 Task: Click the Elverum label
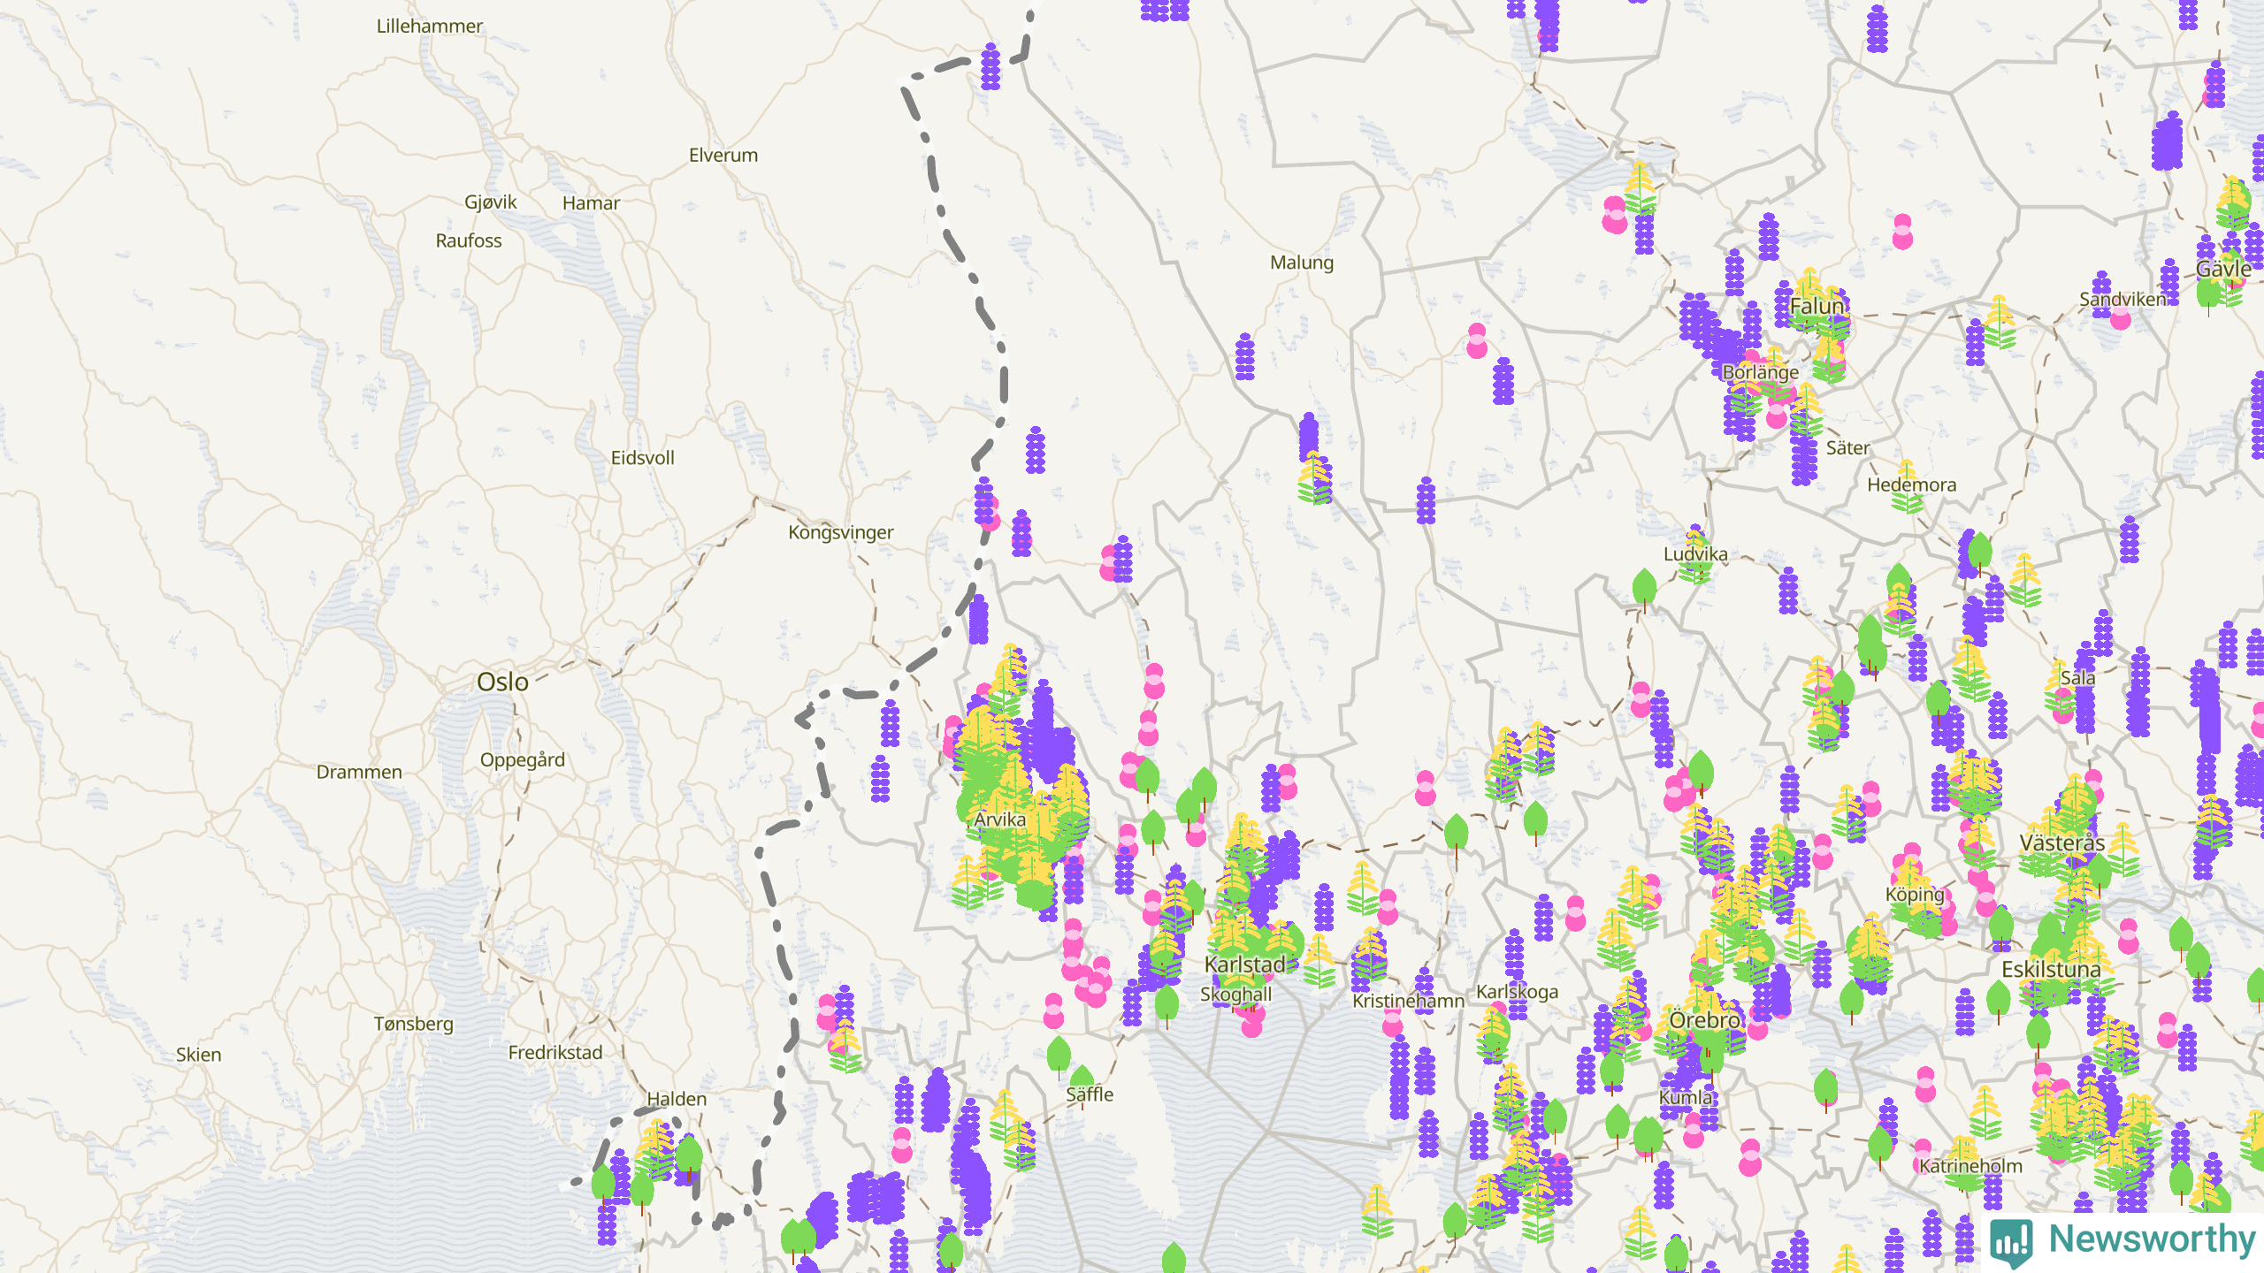click(723, 156)
